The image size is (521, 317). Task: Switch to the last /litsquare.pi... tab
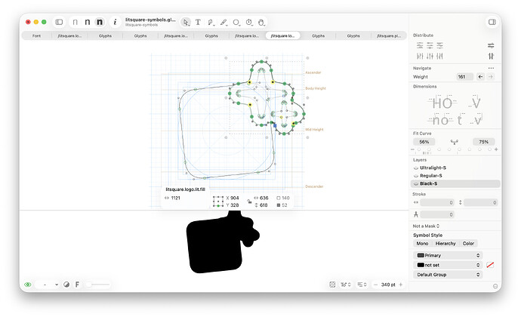pos(389,35)
